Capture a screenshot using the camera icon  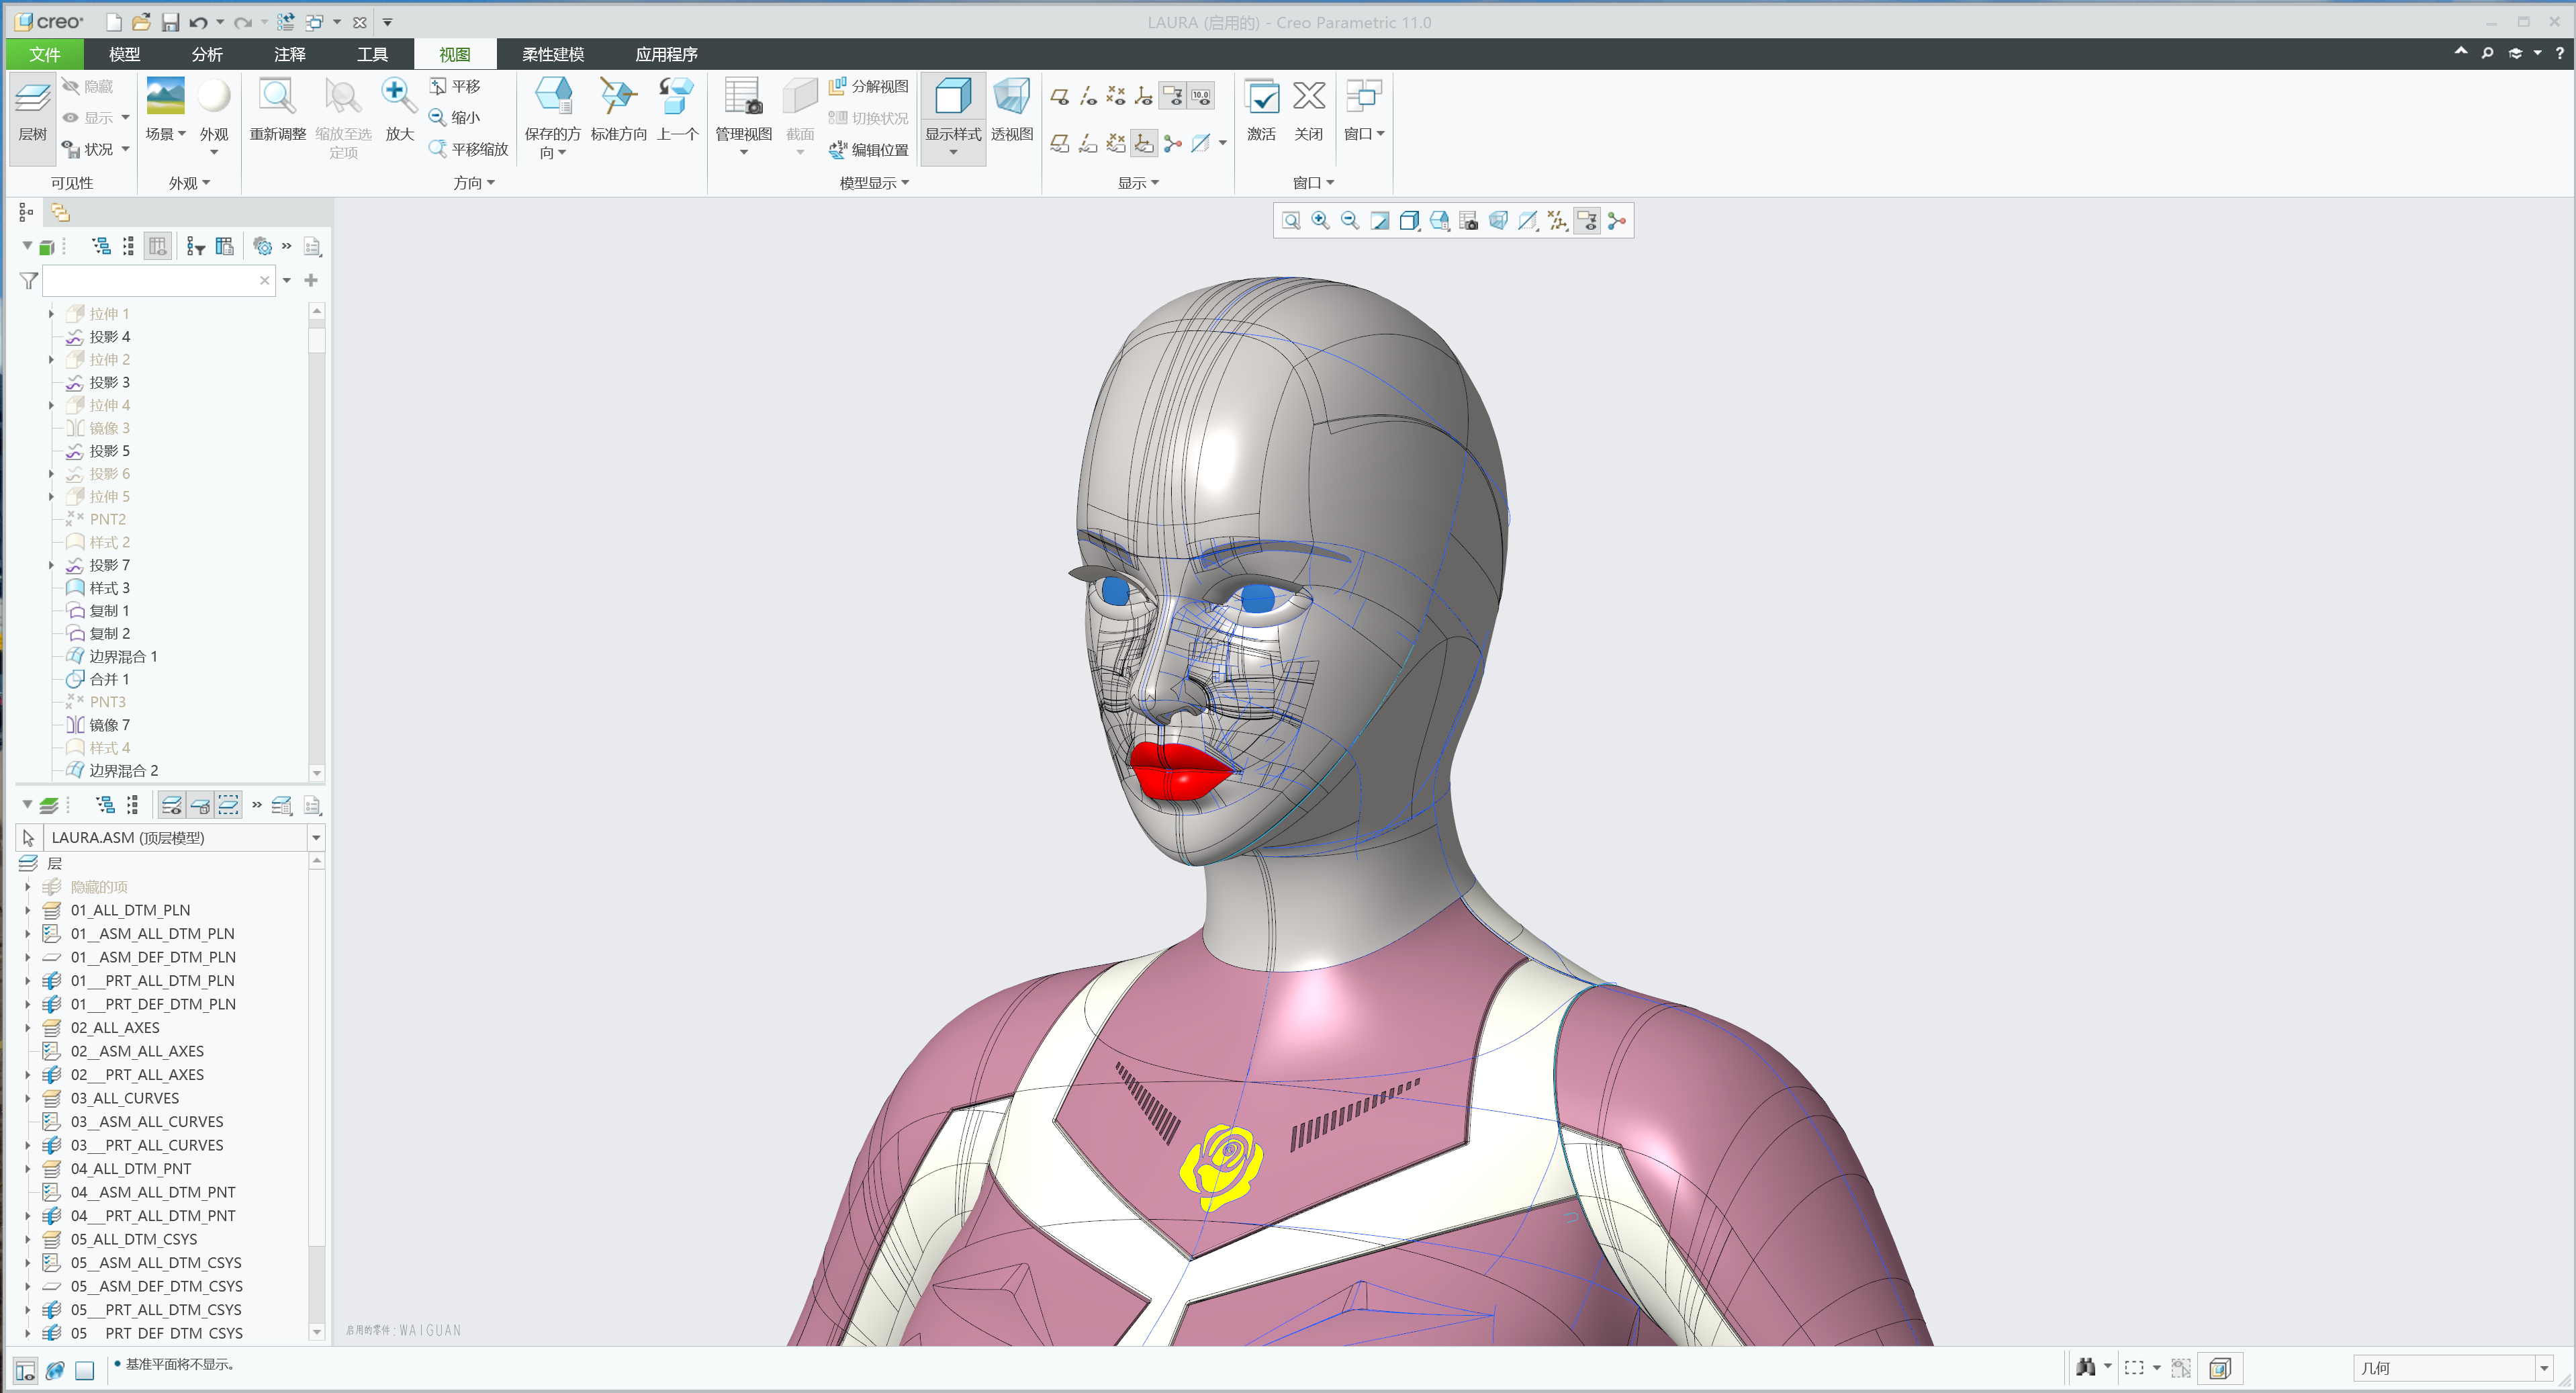[1470, 221]
